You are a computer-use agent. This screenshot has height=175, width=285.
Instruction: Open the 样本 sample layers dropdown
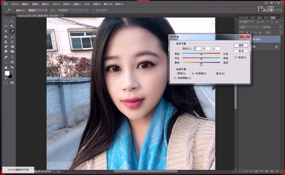coord(72,10)
